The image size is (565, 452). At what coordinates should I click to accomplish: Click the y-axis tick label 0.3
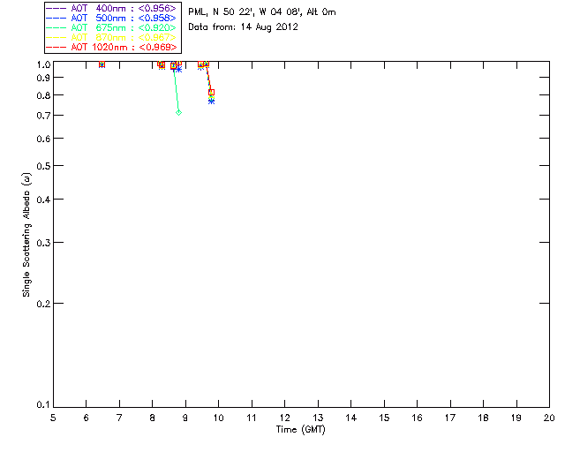tap(43, 243)
